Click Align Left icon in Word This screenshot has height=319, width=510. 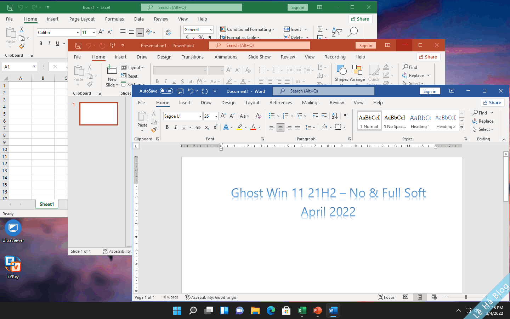tap(272, 127)
